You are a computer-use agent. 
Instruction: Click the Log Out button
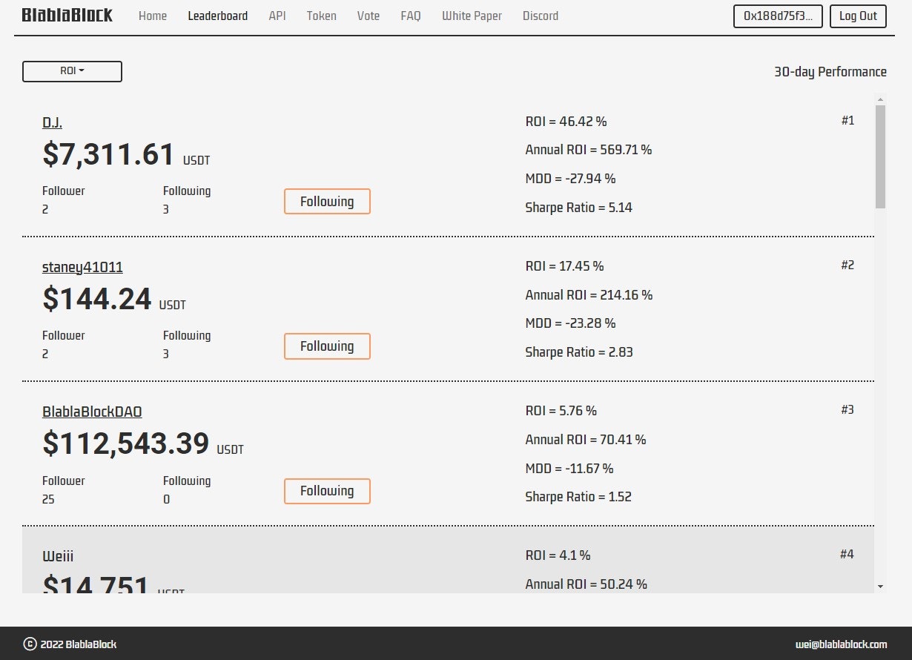click(858, 16)
